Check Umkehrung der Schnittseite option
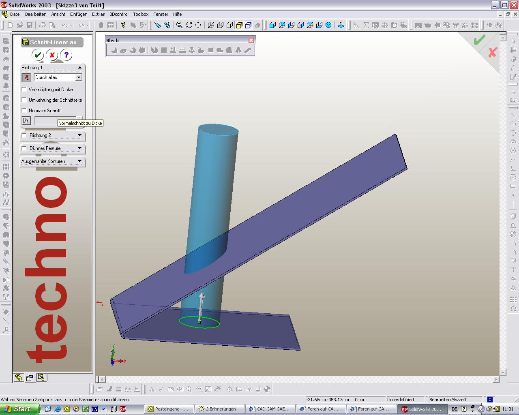Image resolution: width=519 pixels, height=415 pixels. click(24, 100)
